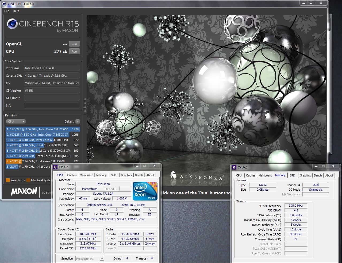Open Caches tab in right CPU-Z window
Viewport: 342px width, 263px height.
point(251,175)
